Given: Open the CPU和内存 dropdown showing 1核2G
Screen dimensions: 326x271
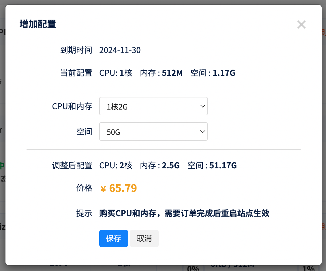Looking at the screenshot, I should (x=153, y=106).
